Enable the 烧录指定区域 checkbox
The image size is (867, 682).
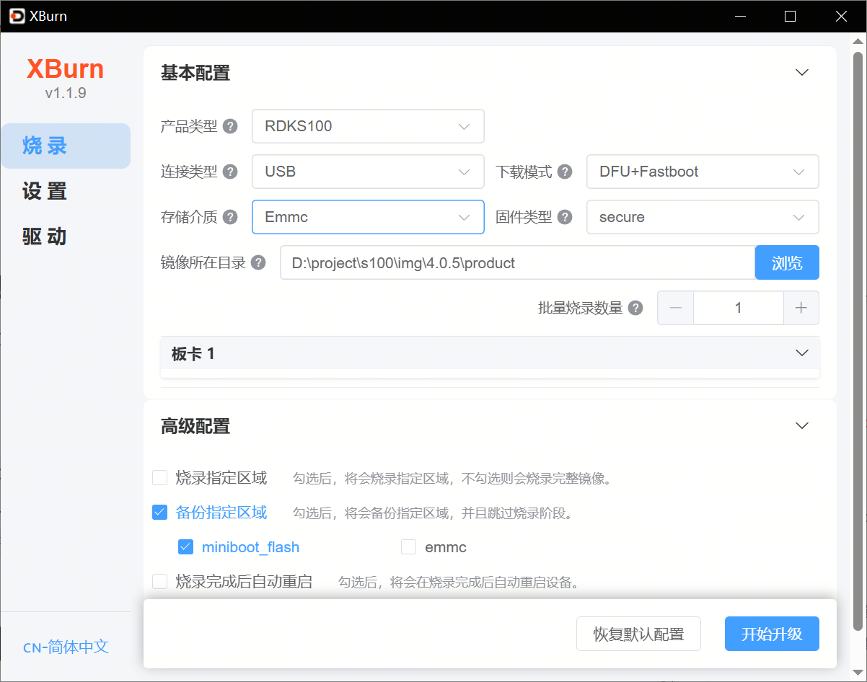click(160, 477)
